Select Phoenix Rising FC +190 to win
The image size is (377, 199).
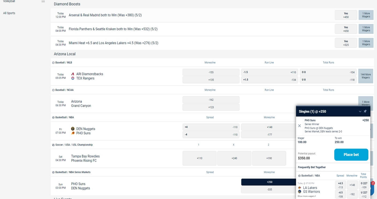coord(269,158)
